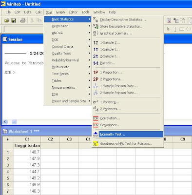Click the 1-Sample Poisson Rate icon

[x=96, y=86]
